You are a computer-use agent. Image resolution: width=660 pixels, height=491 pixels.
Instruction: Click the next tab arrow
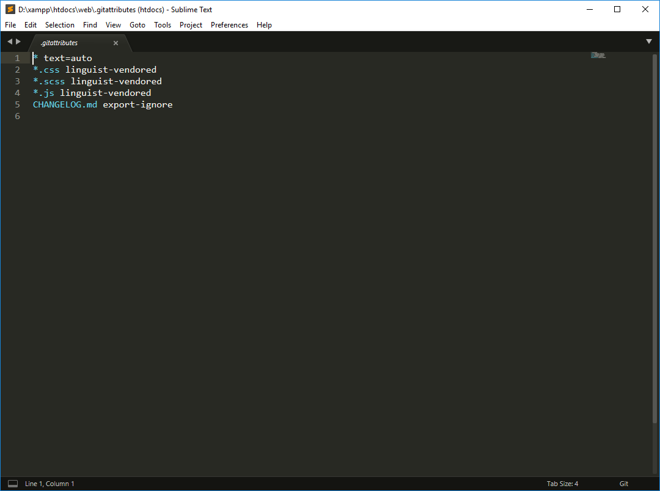coord(18,42)
